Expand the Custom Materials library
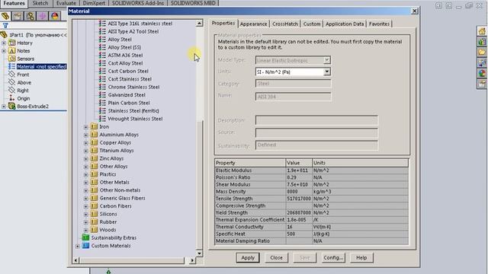 point(78,246)
